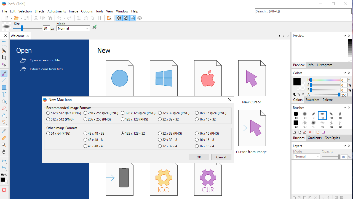This screenshot has height=199, width=353.
Task: Open the brush Mode dropdown
Action: point(73,28)
